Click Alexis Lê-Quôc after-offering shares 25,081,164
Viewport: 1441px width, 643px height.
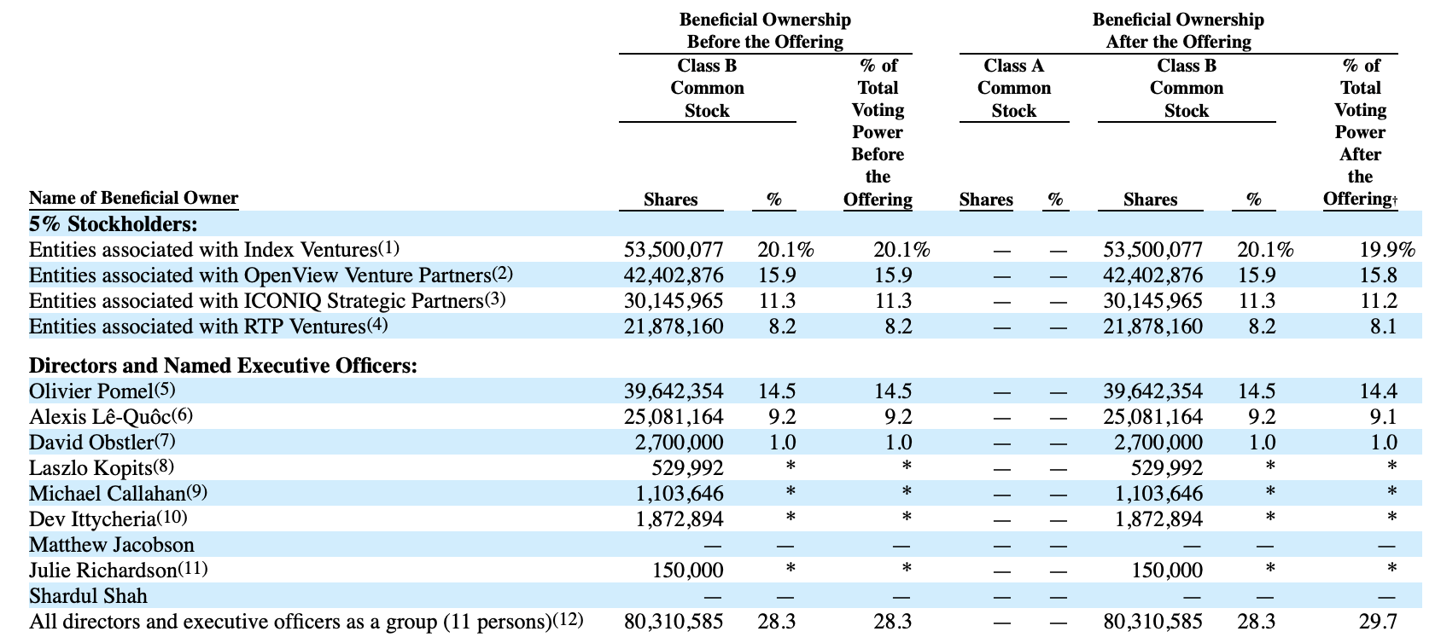coord(1153,418)
